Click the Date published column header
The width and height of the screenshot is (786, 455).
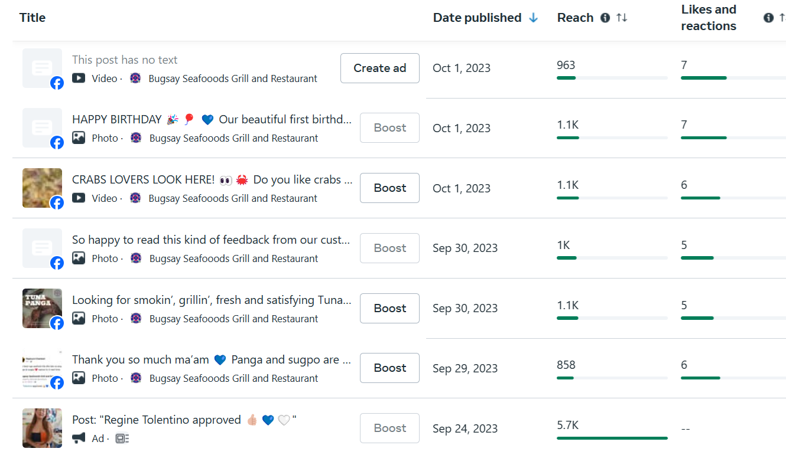(x=477, y=18)
